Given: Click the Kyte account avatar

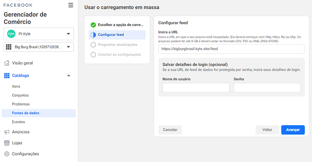Looking at the screenshot, I should (x=11, y=34).
